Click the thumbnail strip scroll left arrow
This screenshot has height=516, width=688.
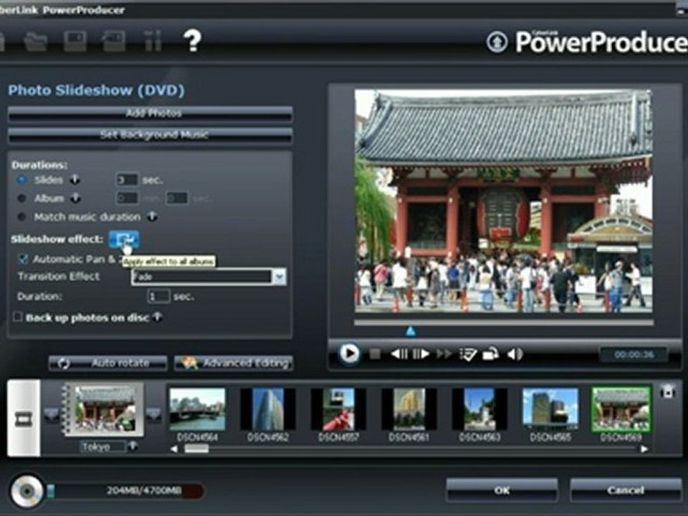click(174, 449)
